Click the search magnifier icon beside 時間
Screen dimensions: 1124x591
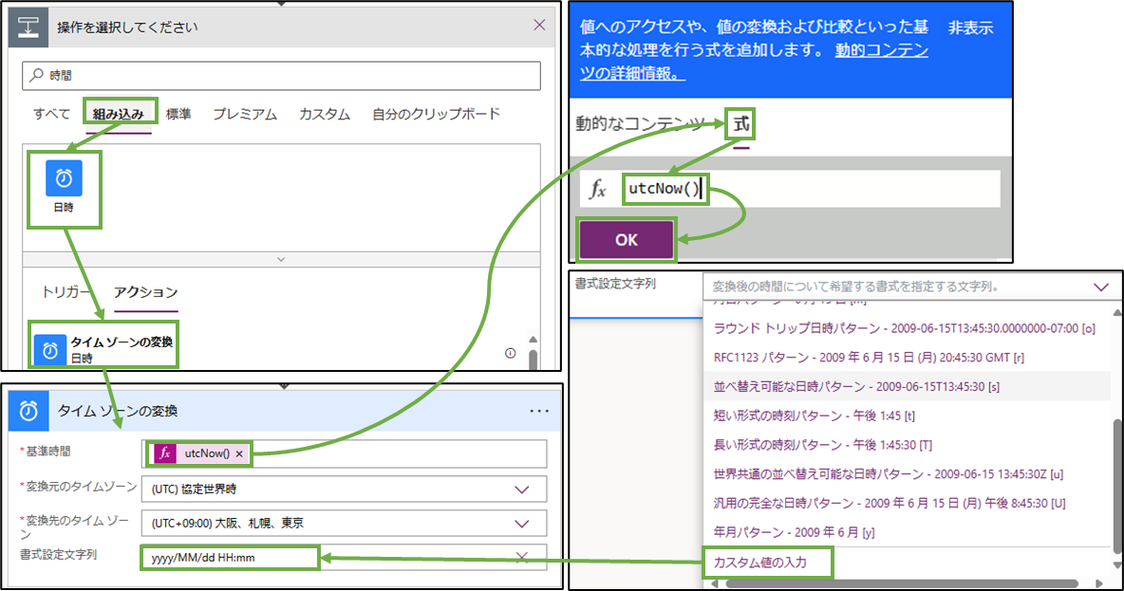click(x=37, y=75)
